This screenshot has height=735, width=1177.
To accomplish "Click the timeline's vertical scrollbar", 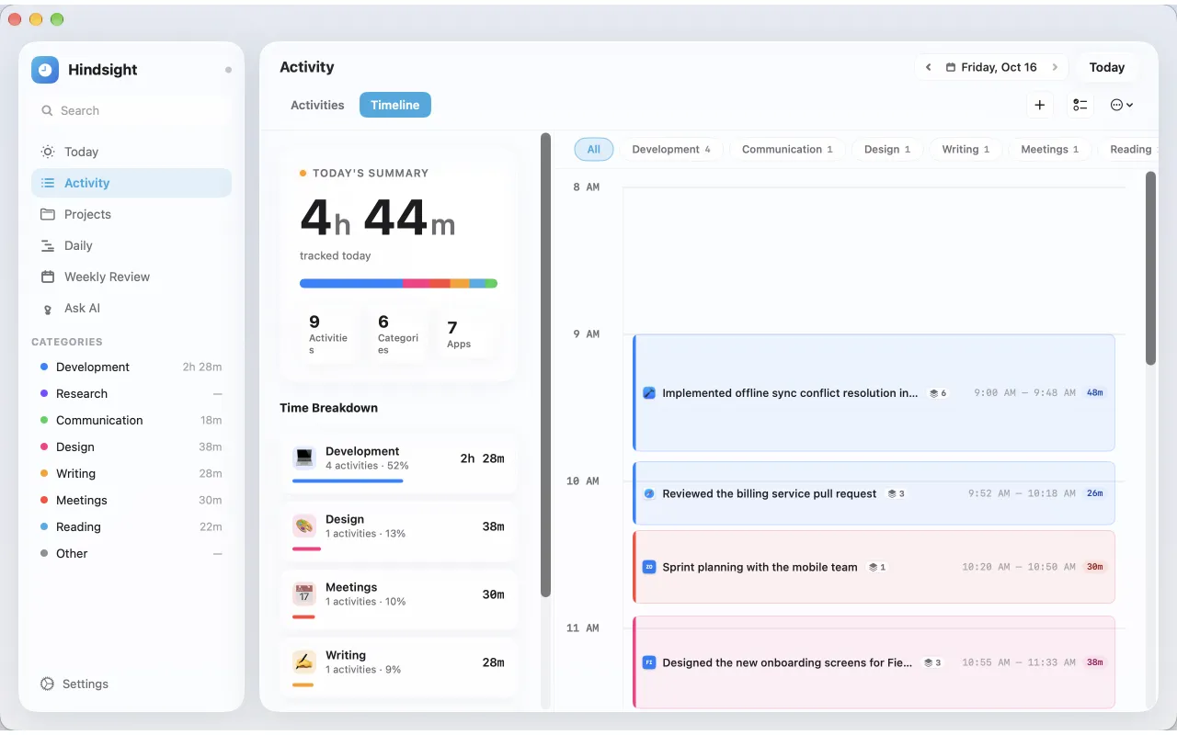I will (x=1150, y=268).
